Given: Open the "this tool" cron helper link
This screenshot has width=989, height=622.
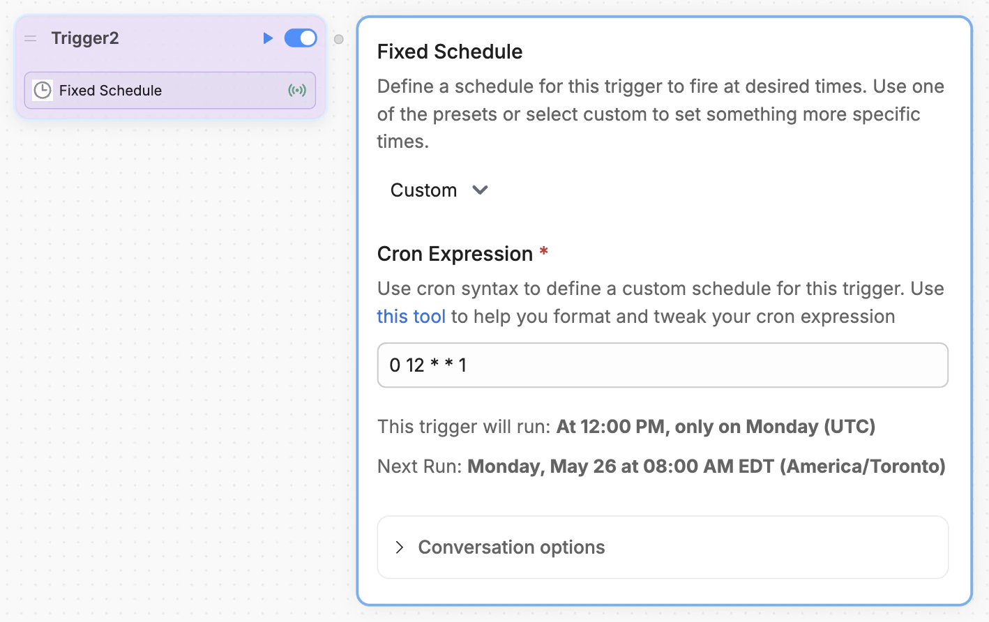Looking at the screenshot, I should (411, 316).
